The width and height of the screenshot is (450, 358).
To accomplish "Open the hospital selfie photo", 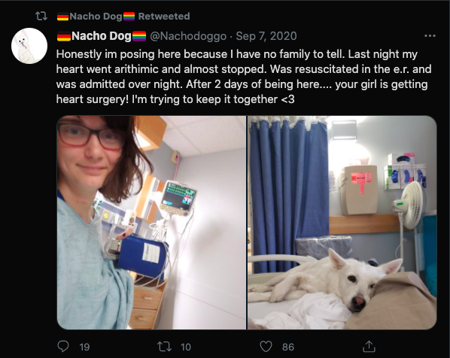I will click(151, 223).
